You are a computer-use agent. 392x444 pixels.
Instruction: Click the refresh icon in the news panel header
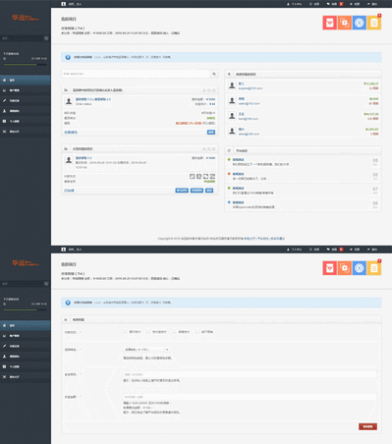click(x=229, y=150)
